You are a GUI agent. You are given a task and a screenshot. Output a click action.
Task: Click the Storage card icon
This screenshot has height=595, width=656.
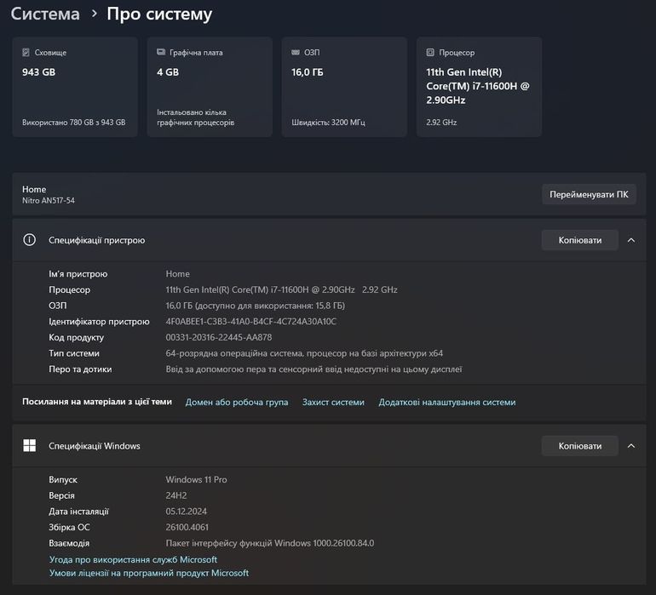(x=26, y=53)
